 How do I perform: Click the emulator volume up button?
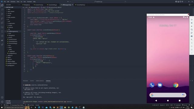coord(192,23)
